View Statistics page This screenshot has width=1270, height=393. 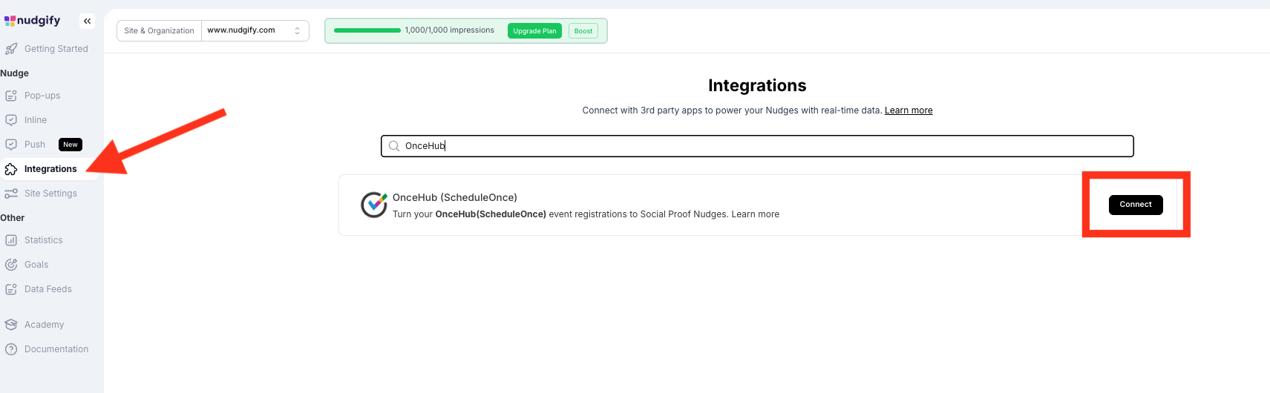point(44,240)
